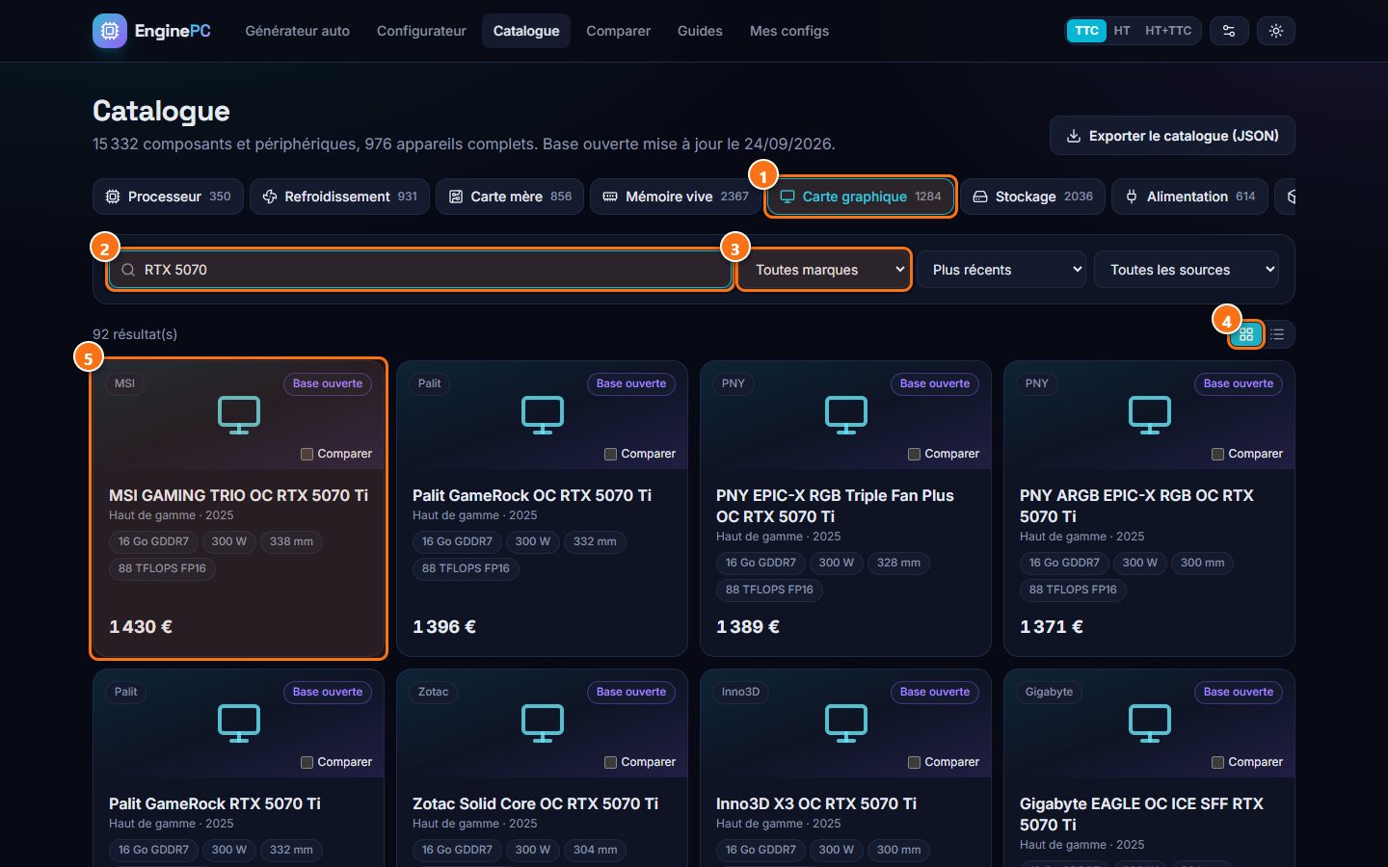Viewport: 1388px width, 867px height.
Task: Open Inno3D X3 OC RTX 5070 Ti title
Action: click(816, 803)
